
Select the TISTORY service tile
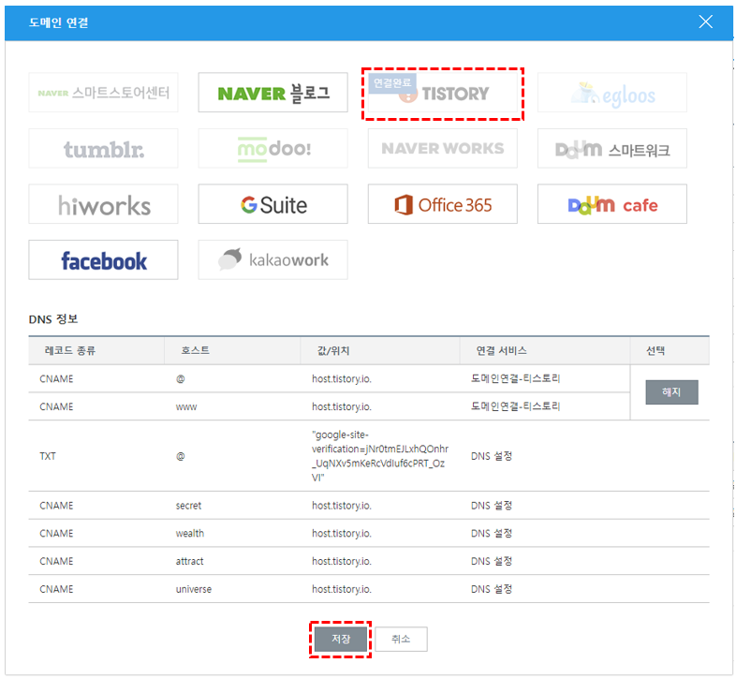(x=443, y=94)
